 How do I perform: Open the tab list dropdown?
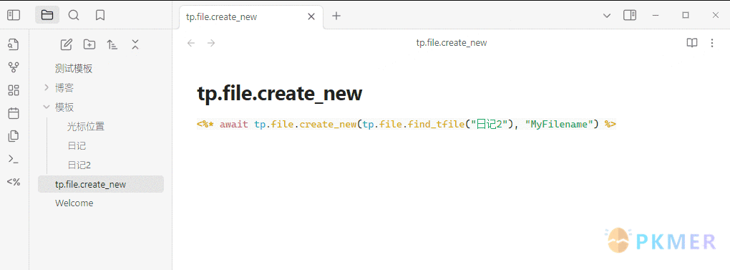click(607, 16)
